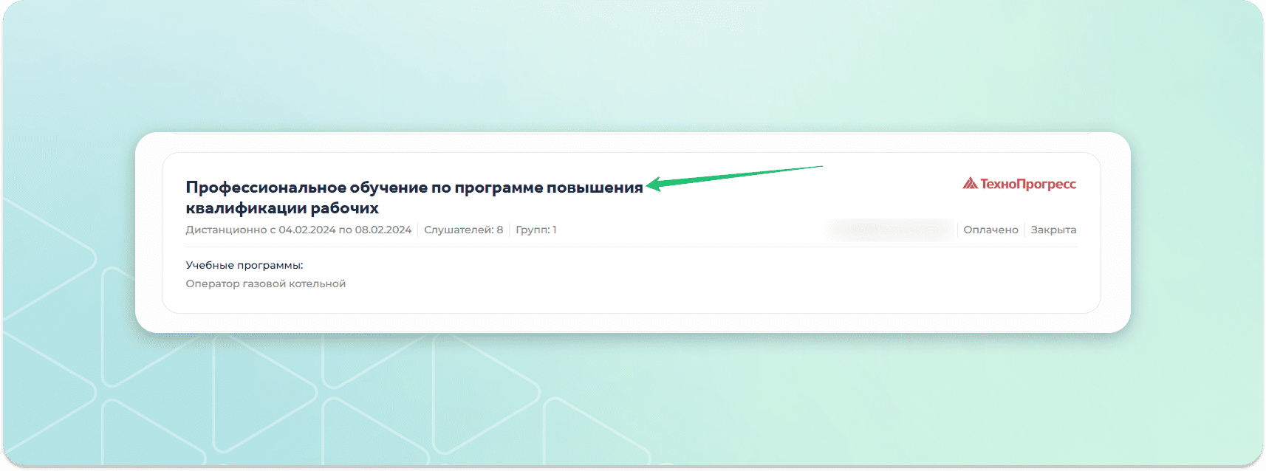Click the 'Групп: 1' group count

point(536,230)
